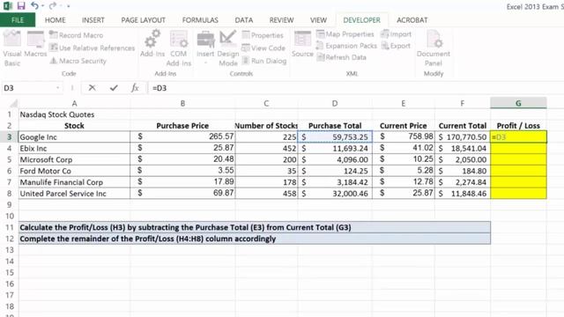The height and width of the screenshot is (317, 564).
Task: Open Document Panel
Action: pos(434,48)
